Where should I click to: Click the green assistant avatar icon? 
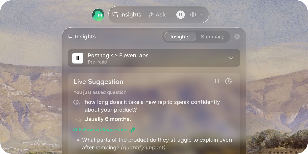(98, 15)
